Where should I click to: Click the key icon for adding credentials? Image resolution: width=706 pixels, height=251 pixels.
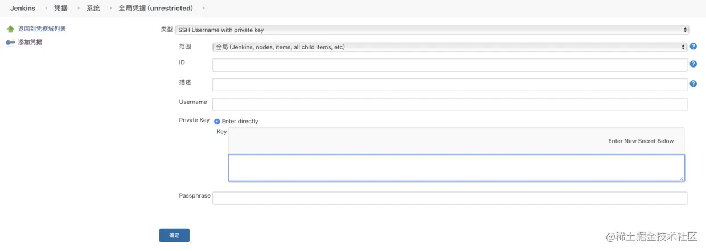[10, 43]
